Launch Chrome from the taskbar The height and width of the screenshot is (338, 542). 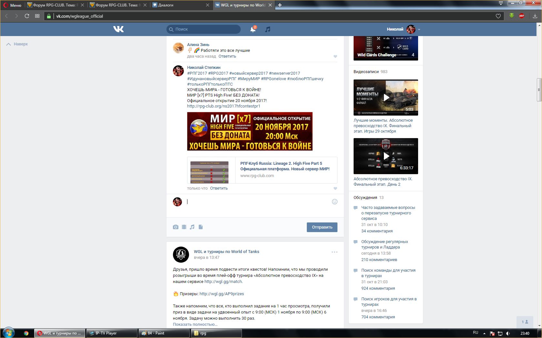coord(26,333)
